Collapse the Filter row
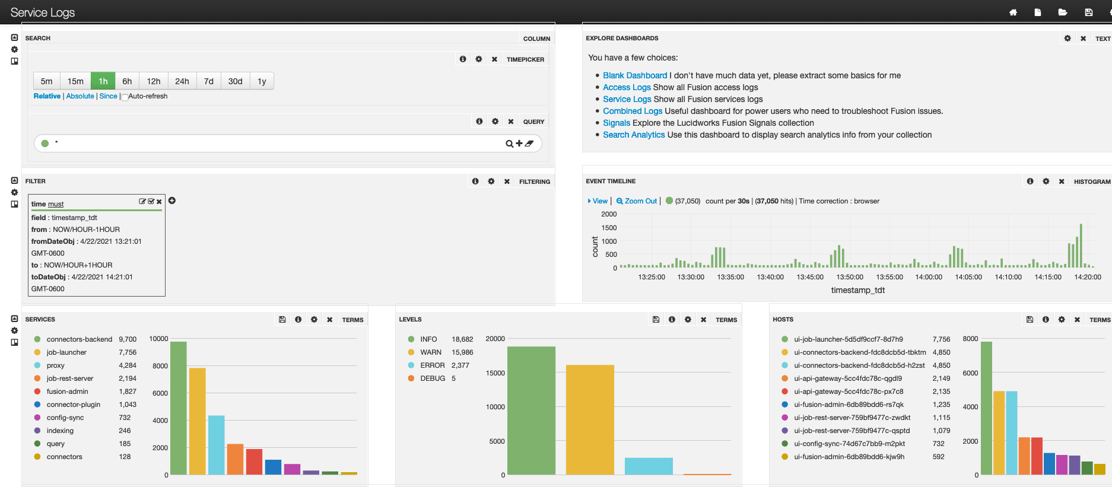The image size is (1112, 487). 15,180
